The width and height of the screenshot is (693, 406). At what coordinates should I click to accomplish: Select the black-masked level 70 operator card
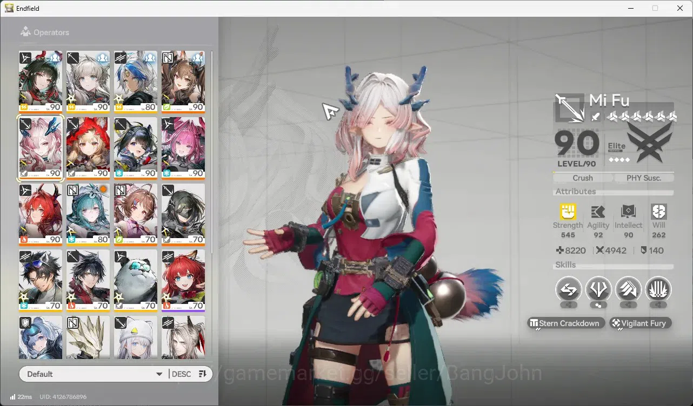[183, 215]
